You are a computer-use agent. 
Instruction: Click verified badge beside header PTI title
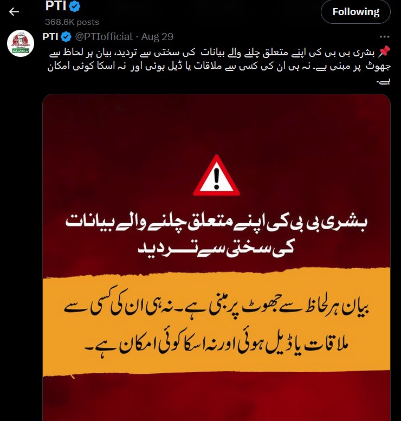[75, 6]
